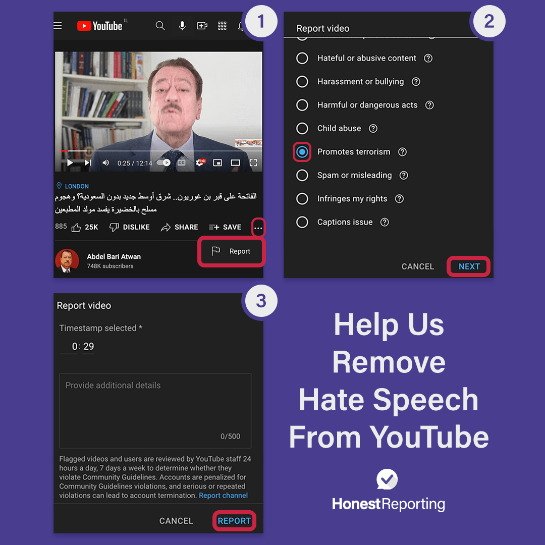
Task: Mute the video volume speaker icon
Action: (105, 162)
